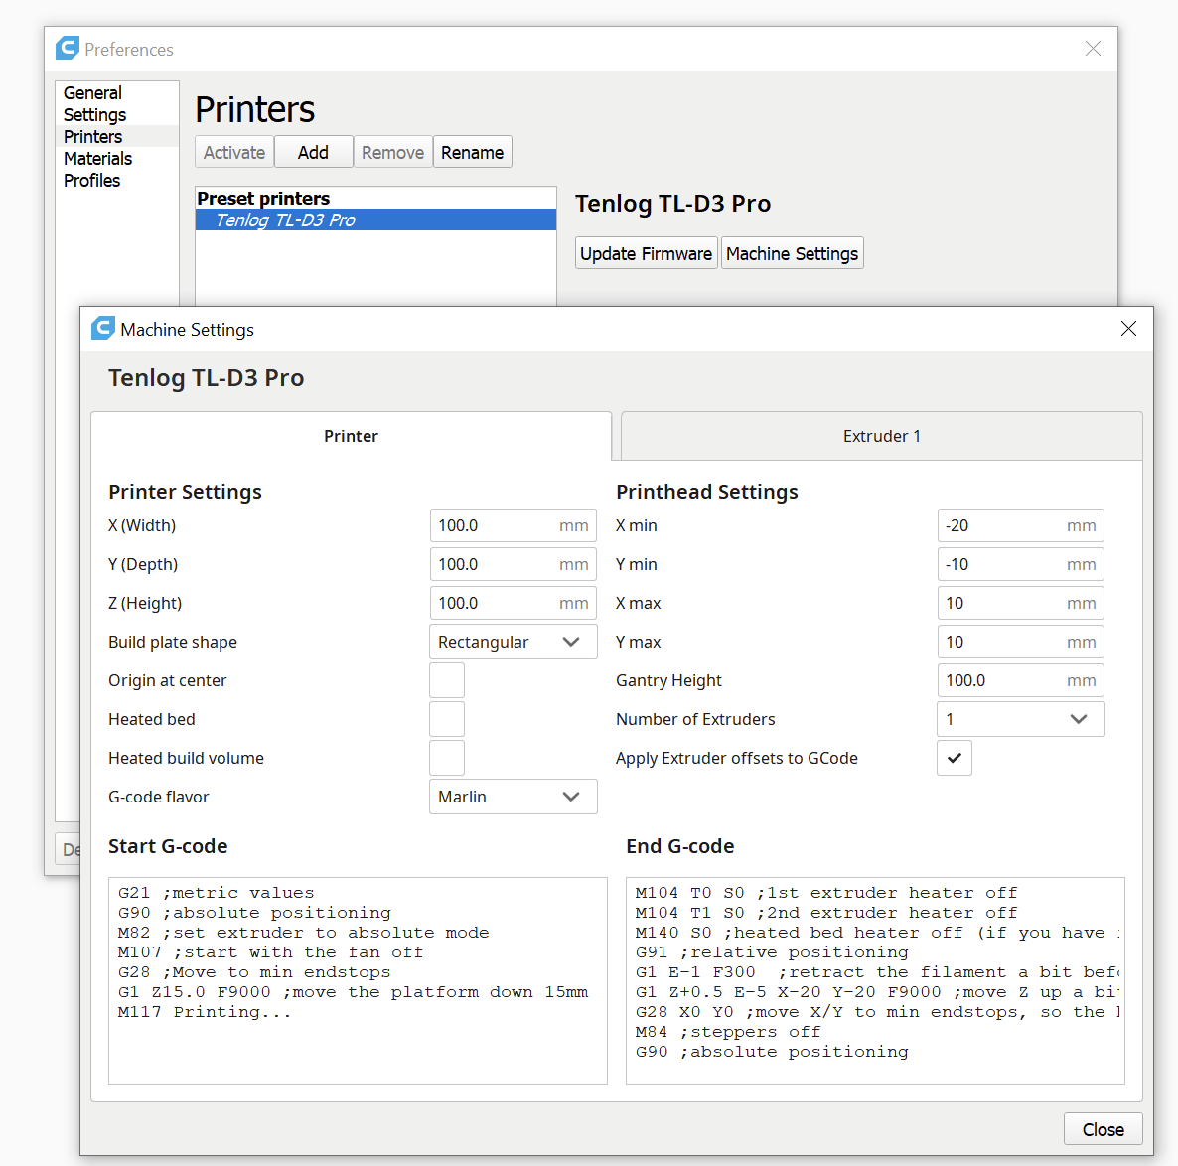Viewport: 1178px width, 1166px height.
Task: Click the Cura logo in Machine Settings title bar
Action: [x=103, y=329]
